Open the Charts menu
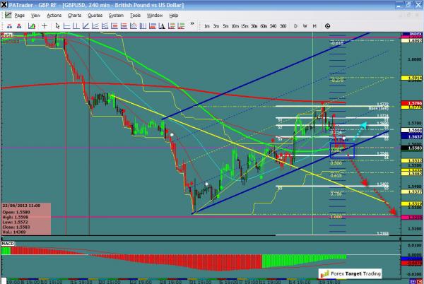 click(x=73, y=15)
